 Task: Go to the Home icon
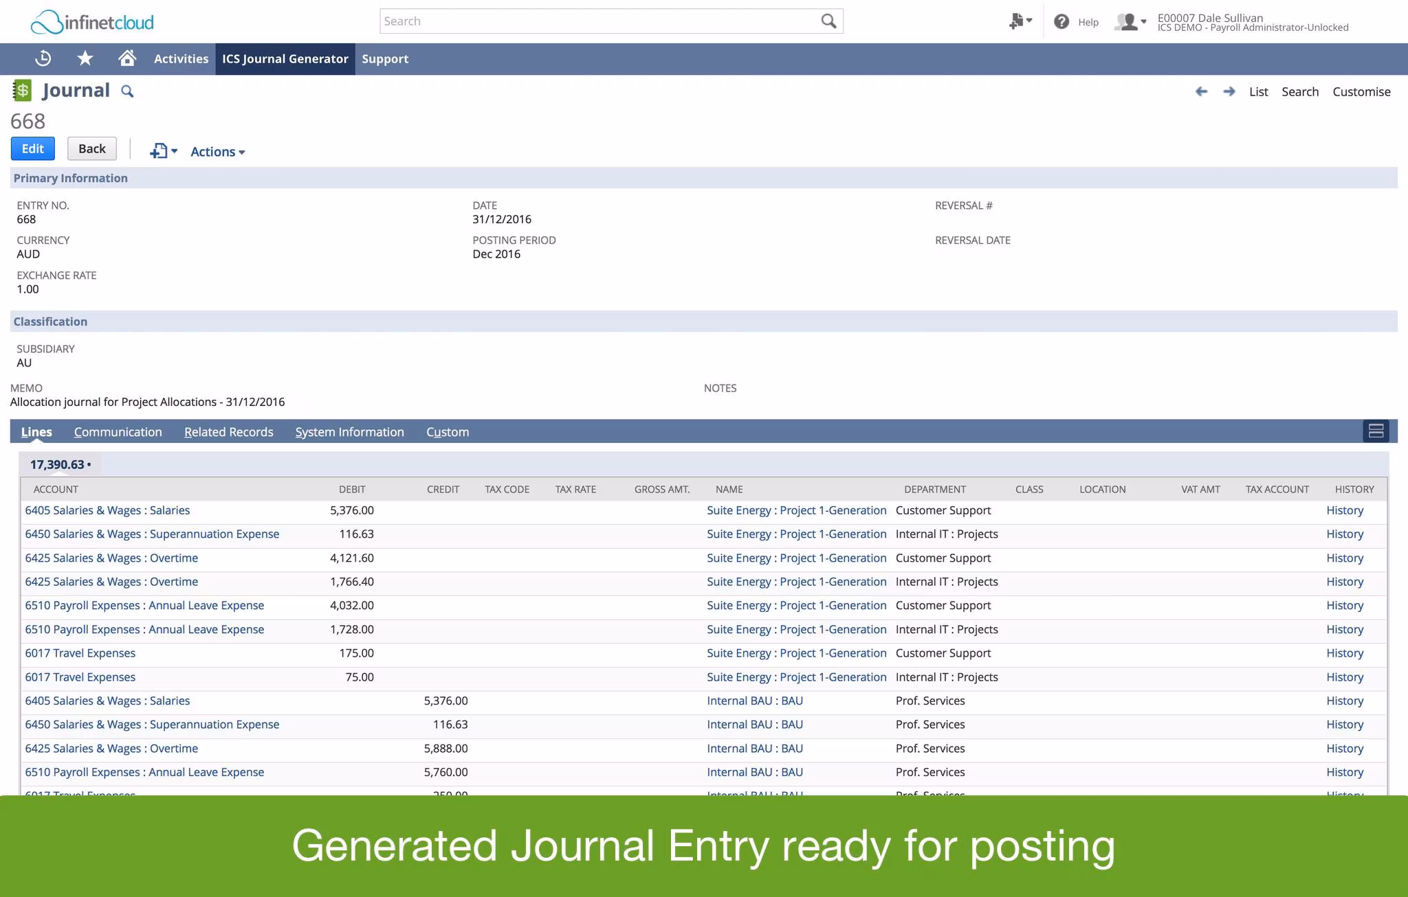tap(127, 58)
